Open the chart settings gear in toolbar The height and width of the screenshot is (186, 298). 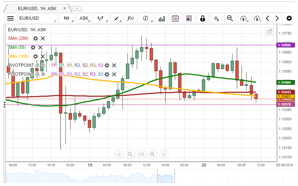click(x=289, y=18)
